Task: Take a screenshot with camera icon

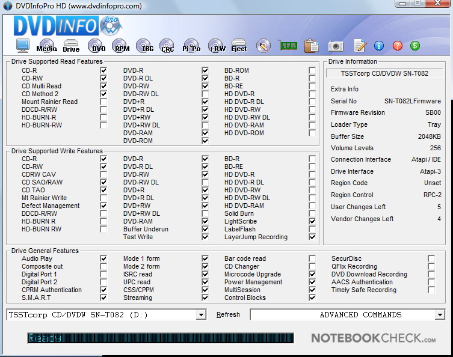Action: coord(336,46)
